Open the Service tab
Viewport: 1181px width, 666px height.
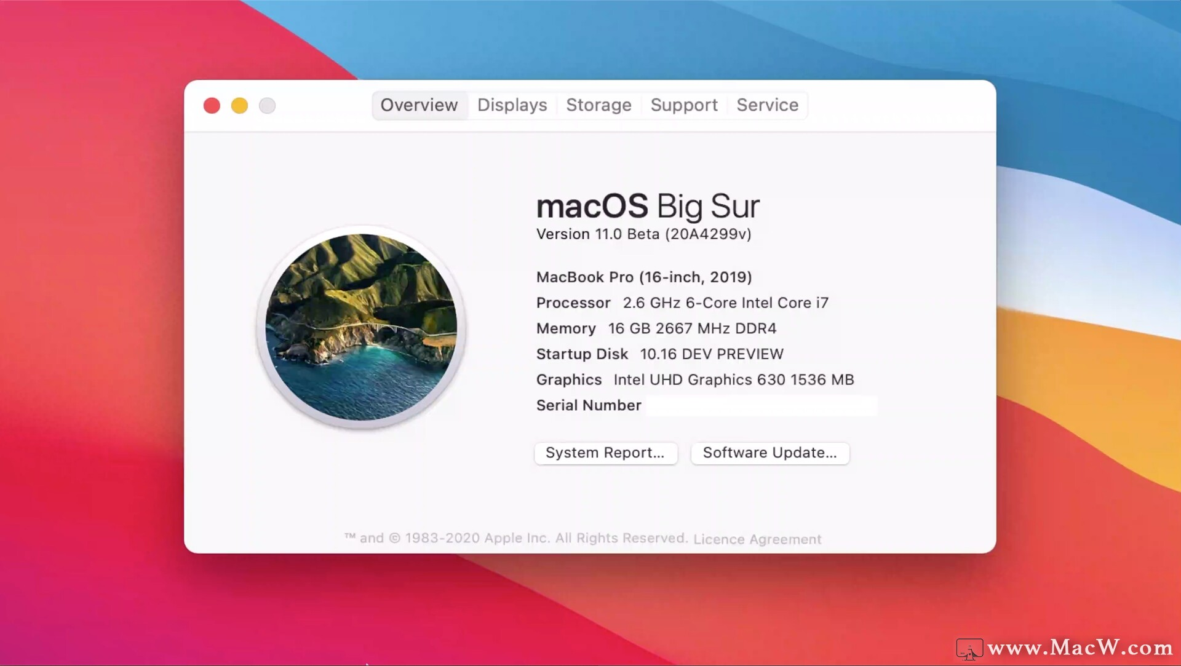[x=767, y=105]
